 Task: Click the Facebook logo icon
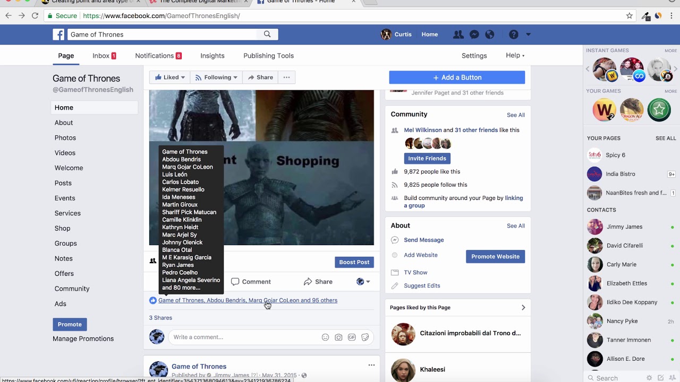pos(58,34)
